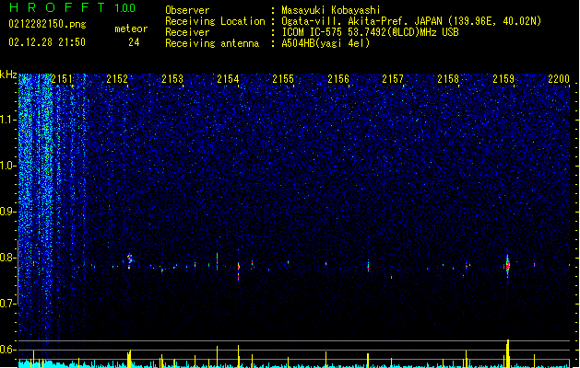Click the 2151 time marker
580x368 pixels.
click(62, 79)
